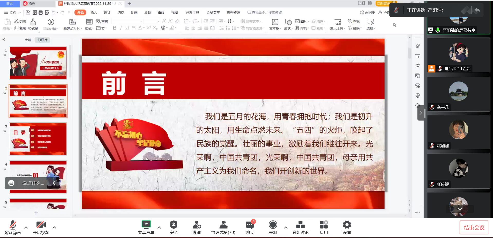Open meeting Settings (设置) gear icon
Screen dimensions: 493x238
pyautogui.click(x=347, y=225)
